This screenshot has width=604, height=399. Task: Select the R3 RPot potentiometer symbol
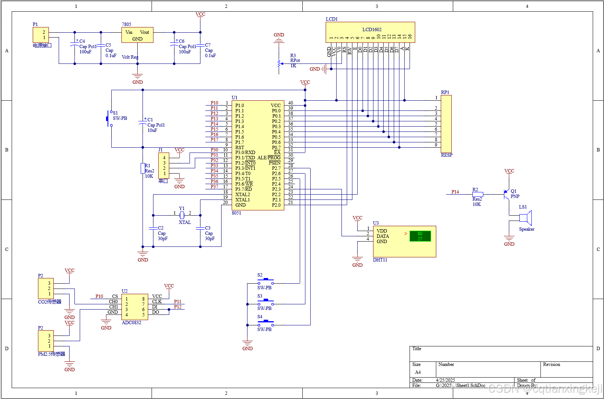point(279,63)
